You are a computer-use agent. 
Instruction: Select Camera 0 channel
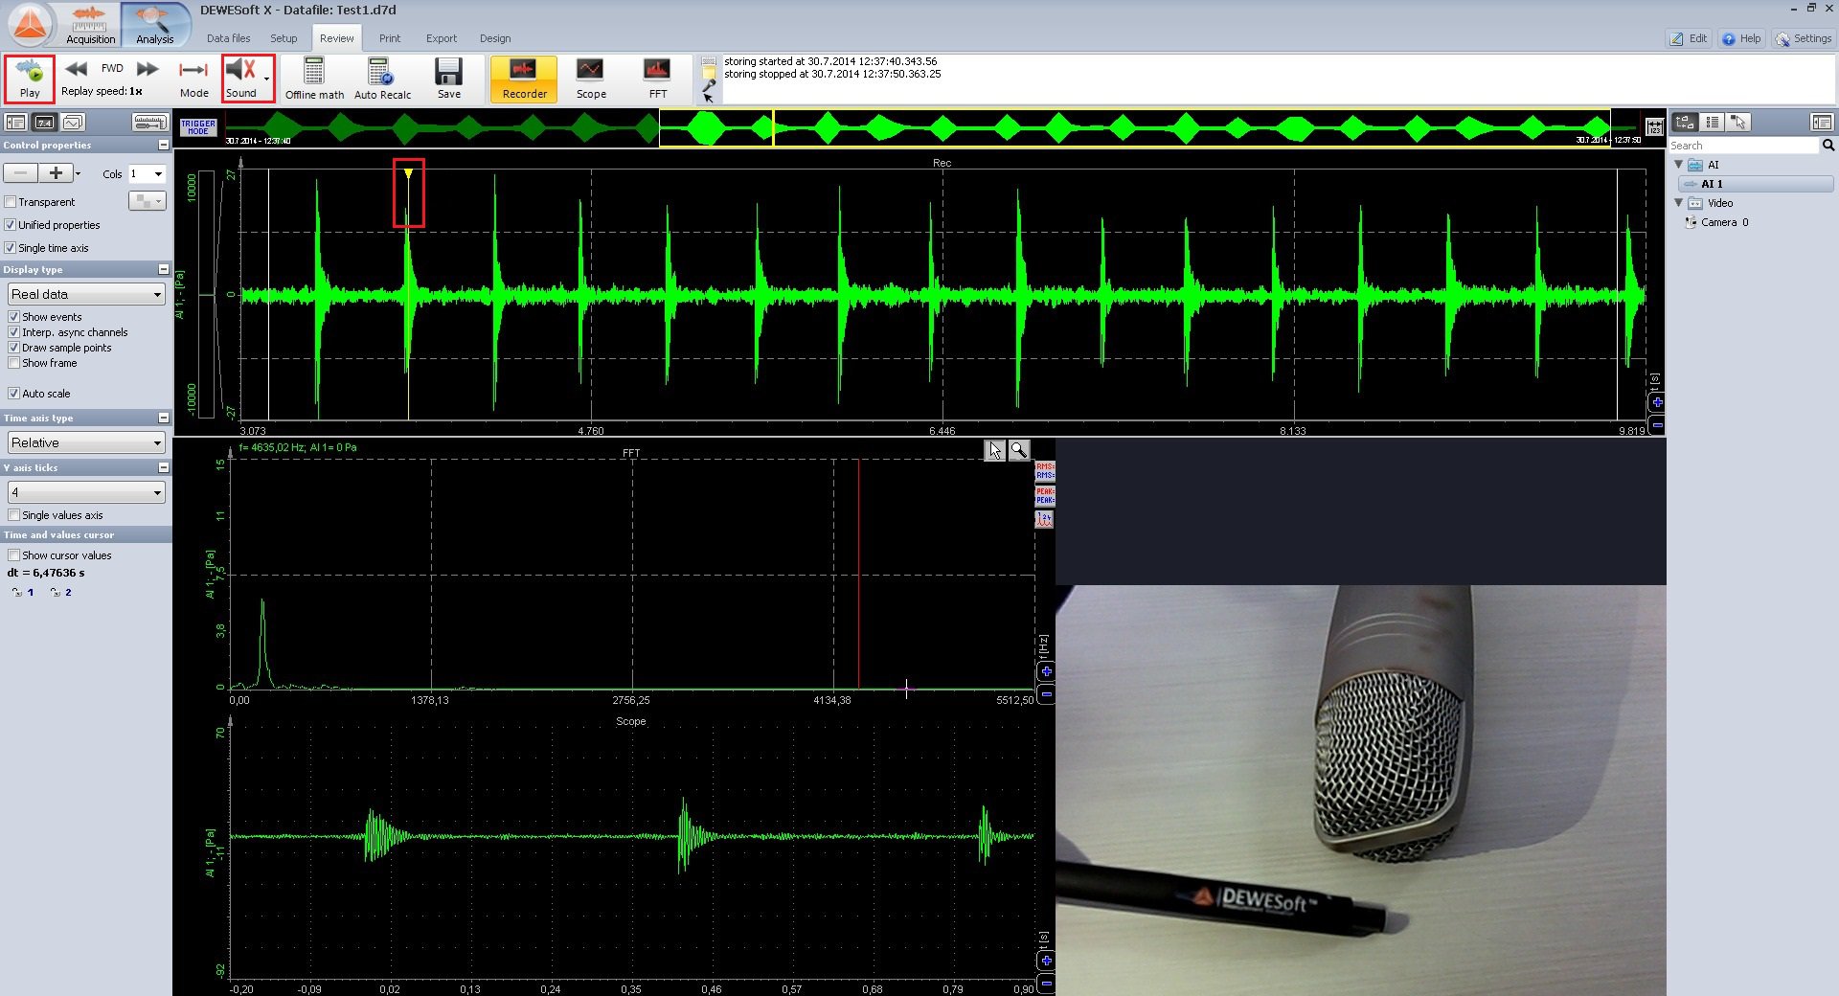[x=1723, y=222]
